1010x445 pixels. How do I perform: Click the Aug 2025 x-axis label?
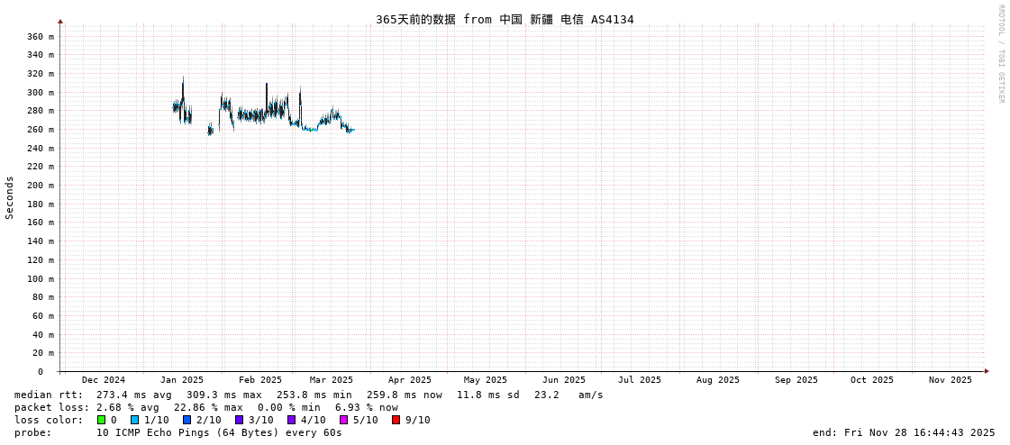point(718,380)
